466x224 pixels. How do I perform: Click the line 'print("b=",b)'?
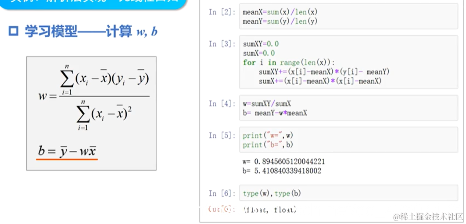(x=268, y=145)
